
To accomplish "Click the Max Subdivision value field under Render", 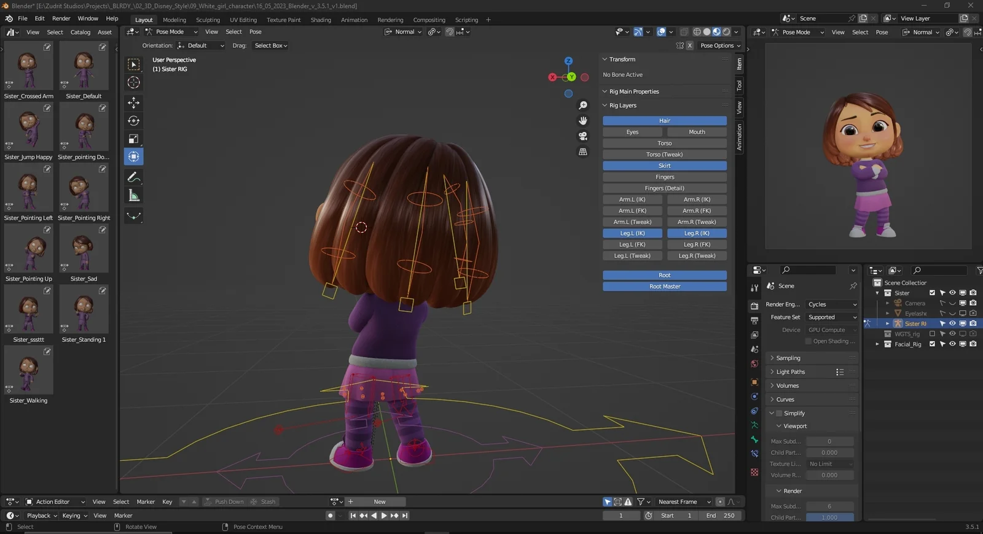I will point(829,506).
